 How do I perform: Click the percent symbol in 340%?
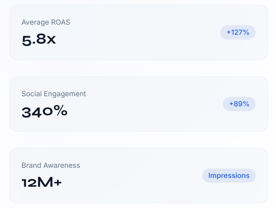60,111
